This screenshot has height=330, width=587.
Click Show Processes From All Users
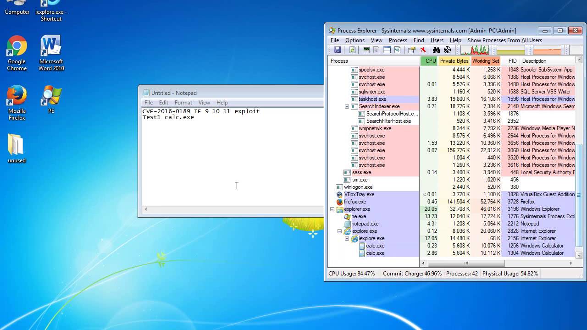click(x=505, y=40)
